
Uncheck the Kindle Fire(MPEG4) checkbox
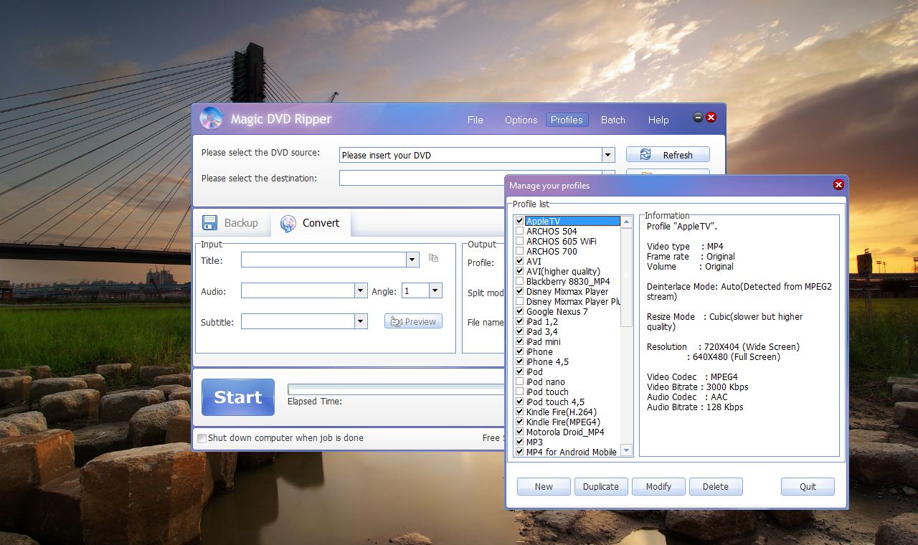pyautogui.click(x=520, y=422)
